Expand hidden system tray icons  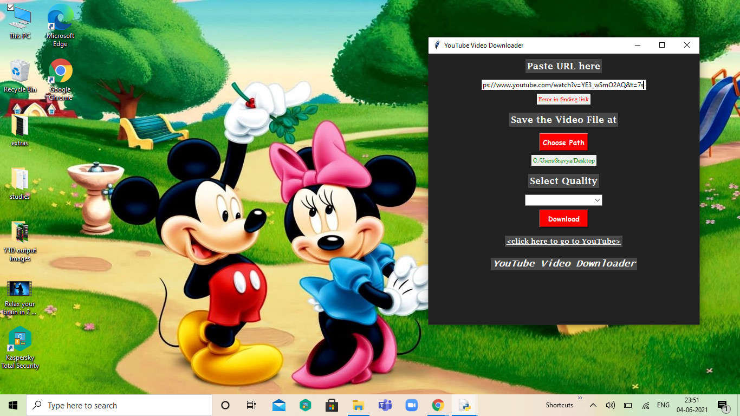[593, 405]
